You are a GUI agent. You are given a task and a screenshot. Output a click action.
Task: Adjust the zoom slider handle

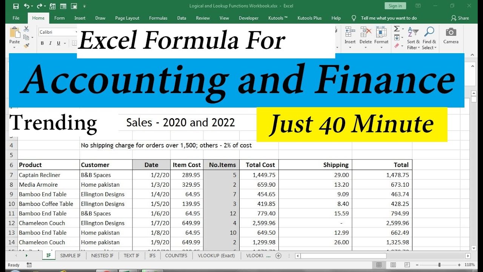[x=440, y=265]
